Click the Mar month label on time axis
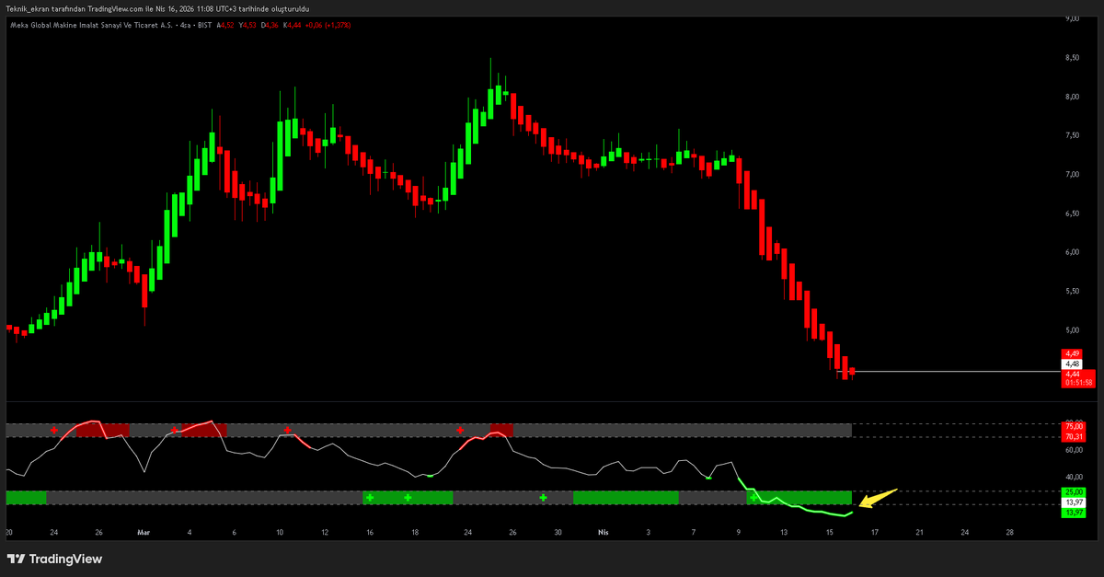Image resolution: width=1104 pixels, height=577 pixels. (x=143, y=532)
